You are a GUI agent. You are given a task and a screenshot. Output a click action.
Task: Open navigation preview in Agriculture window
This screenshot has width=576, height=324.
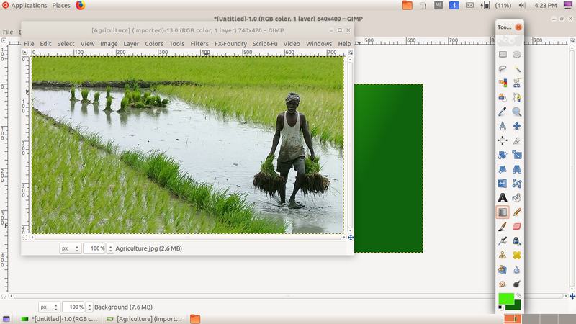click(351, 238)
